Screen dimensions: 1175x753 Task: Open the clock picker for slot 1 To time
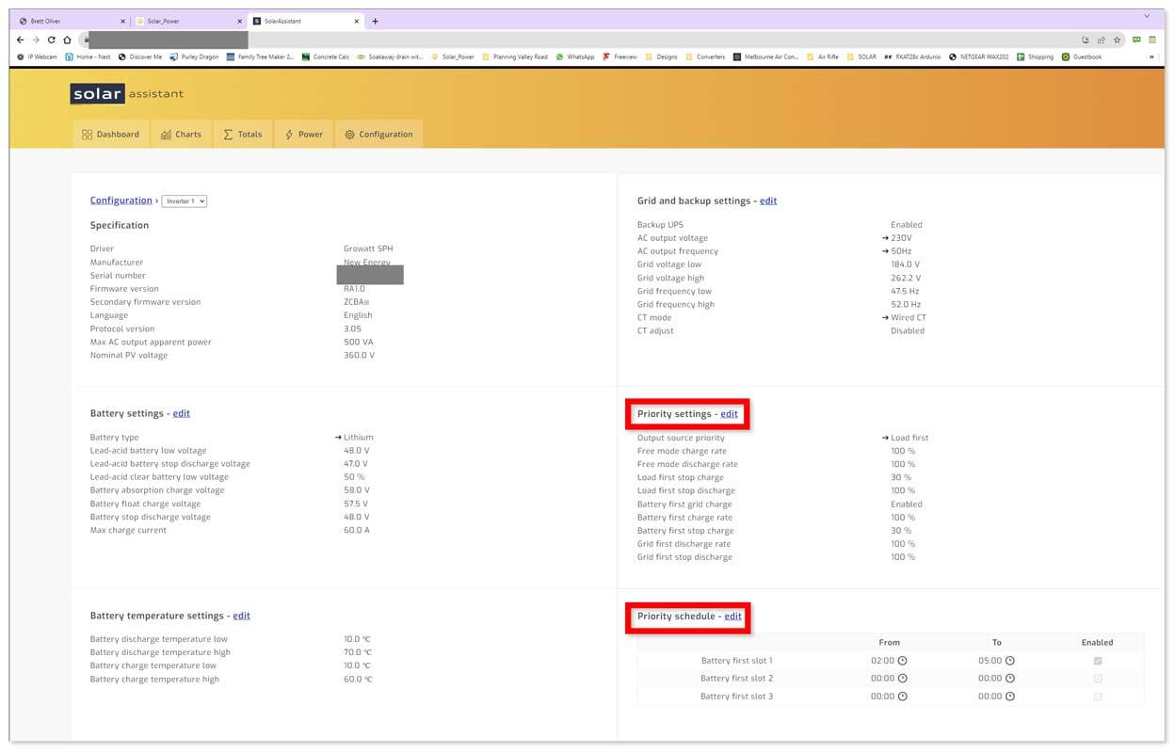click(x=1009, y=661)
